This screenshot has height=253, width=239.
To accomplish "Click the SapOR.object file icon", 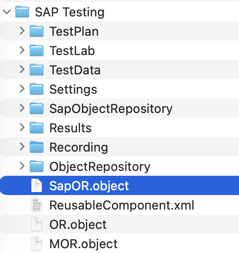I will 37,185.
